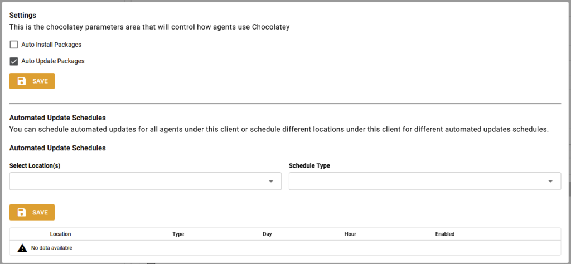
Task: Click the Hour column header
Action: pos(350,234)
